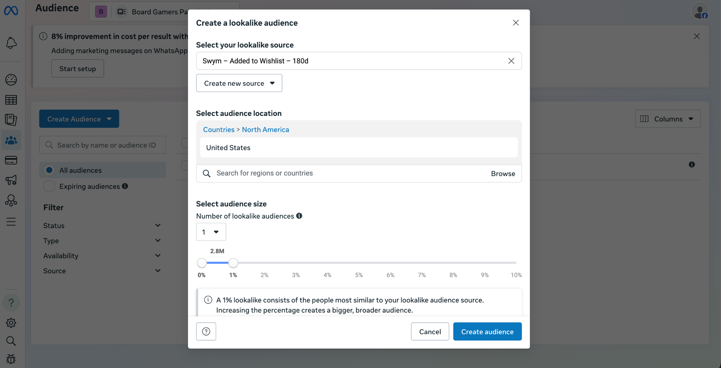
Task: Click the Meta logo icon
Action: [x=11, y=11]
